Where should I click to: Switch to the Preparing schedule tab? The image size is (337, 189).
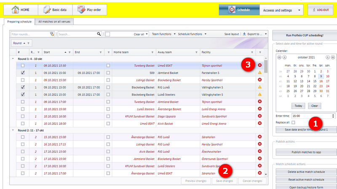pos(19,22)
